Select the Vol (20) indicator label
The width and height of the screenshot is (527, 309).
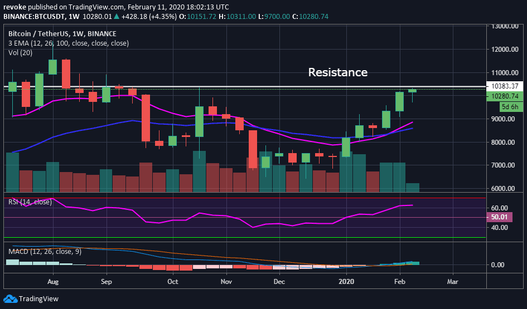[x=20, y=52]
